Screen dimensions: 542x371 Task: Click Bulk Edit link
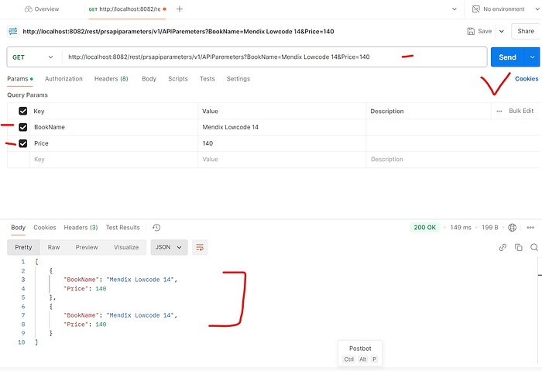pos(521,111)
